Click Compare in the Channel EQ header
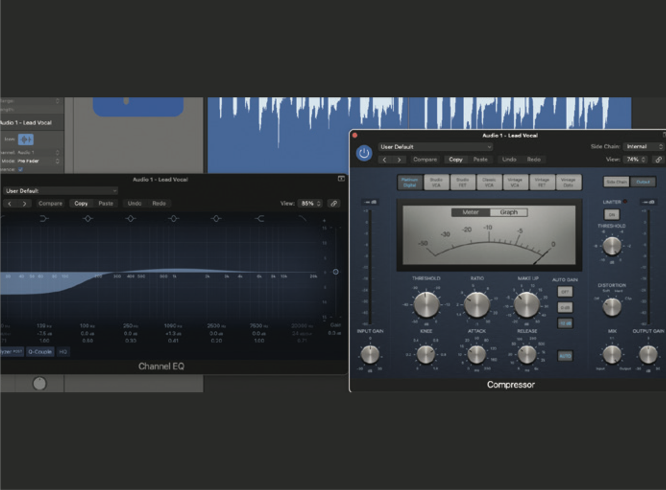The height and width of the screenshot is (490, 666). pos(50,203)
